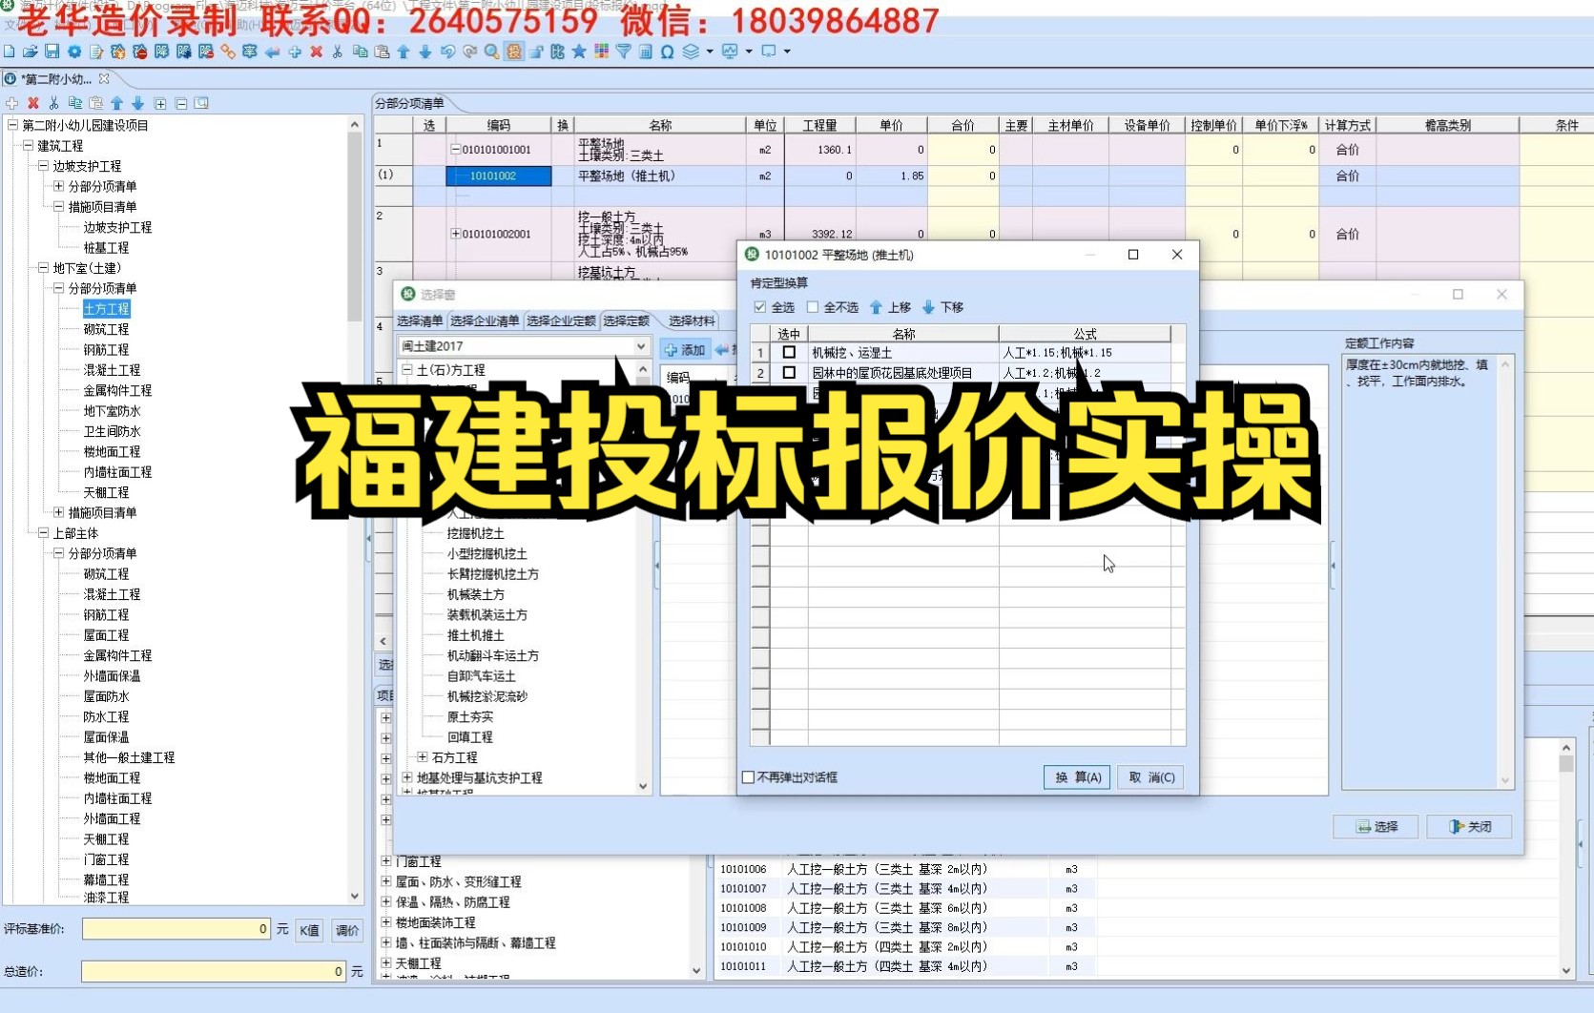Image resolution: width=1594 pixels, height=1013 pixels.
Task: Tick the checkbox for 机械挖、运湿土
Action: 789,352
